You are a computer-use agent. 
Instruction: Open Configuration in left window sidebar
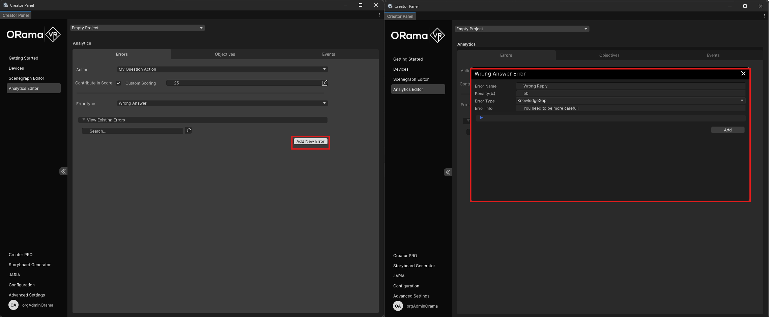[x=22, y=285]
